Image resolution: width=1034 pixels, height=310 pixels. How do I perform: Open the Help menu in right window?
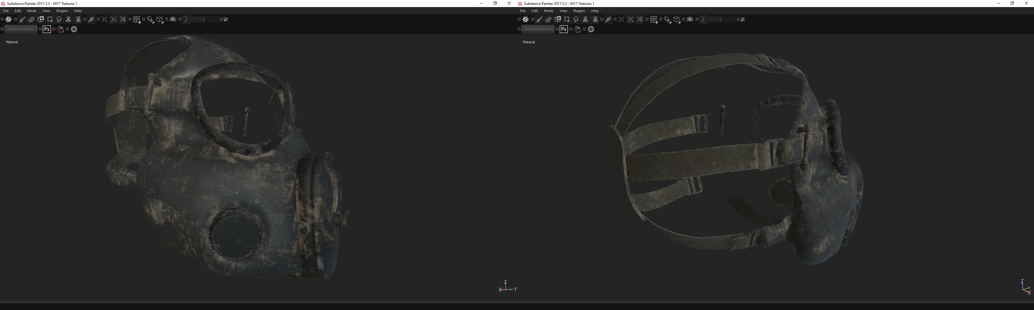tap(595, 11)
